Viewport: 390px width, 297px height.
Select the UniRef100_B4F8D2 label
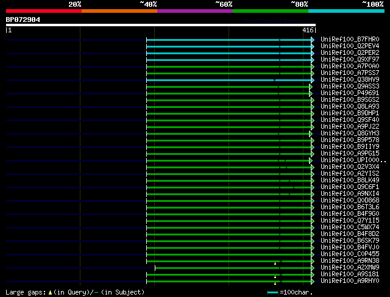tap(350, 234)
